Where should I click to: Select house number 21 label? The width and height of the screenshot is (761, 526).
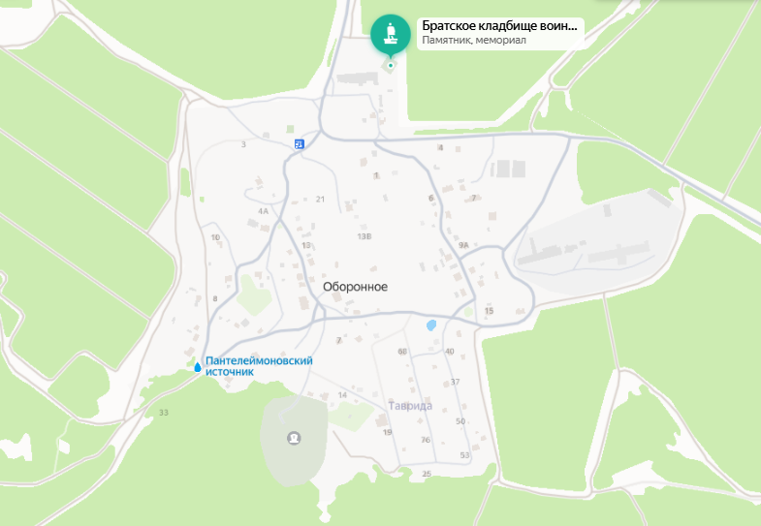point(320,200)
